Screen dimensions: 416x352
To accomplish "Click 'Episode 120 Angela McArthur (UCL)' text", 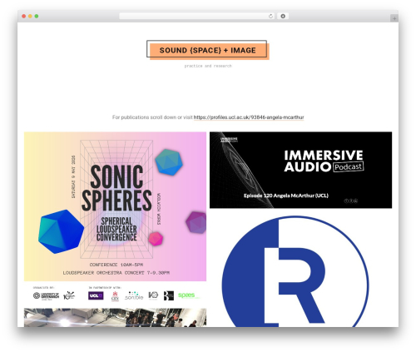I will pyautogui.click(x=286, y=196).
